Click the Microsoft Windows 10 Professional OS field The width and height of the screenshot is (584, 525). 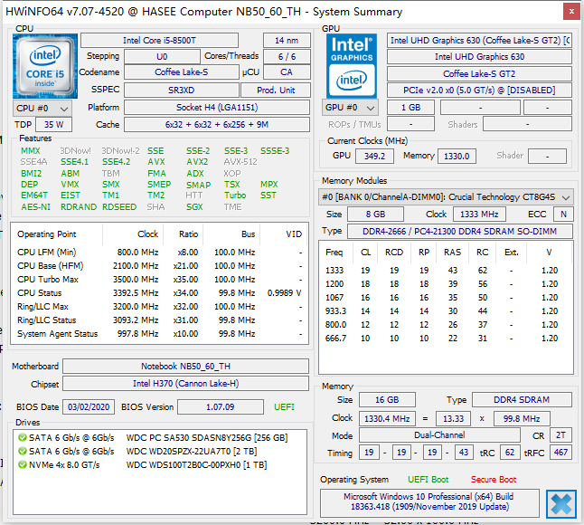tap(429, 501)
